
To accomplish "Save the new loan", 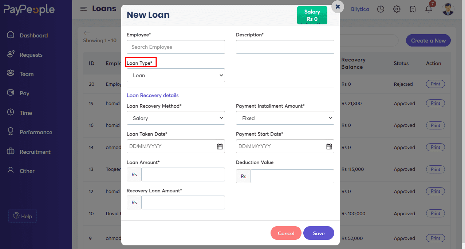I will 319,233.
